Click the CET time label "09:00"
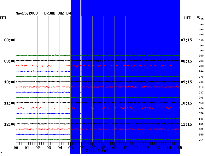 tap(10, 61)
